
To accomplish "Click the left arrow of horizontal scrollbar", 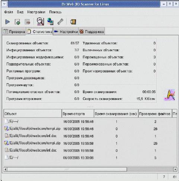I will click(x=5, y=169).
